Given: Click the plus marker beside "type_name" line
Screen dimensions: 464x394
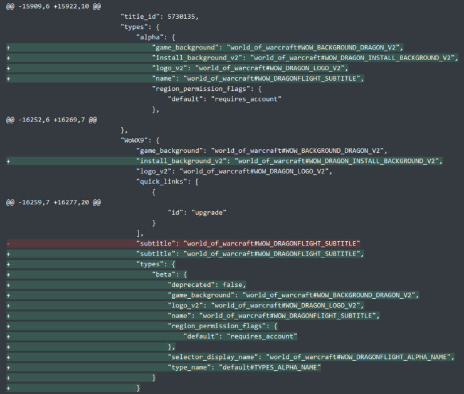Looking at the screenshot, I should (8, 367).
